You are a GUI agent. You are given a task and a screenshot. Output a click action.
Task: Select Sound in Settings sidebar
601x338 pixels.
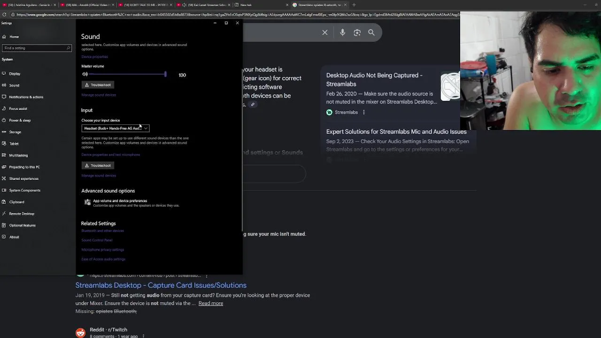click(x=14, y=85)
